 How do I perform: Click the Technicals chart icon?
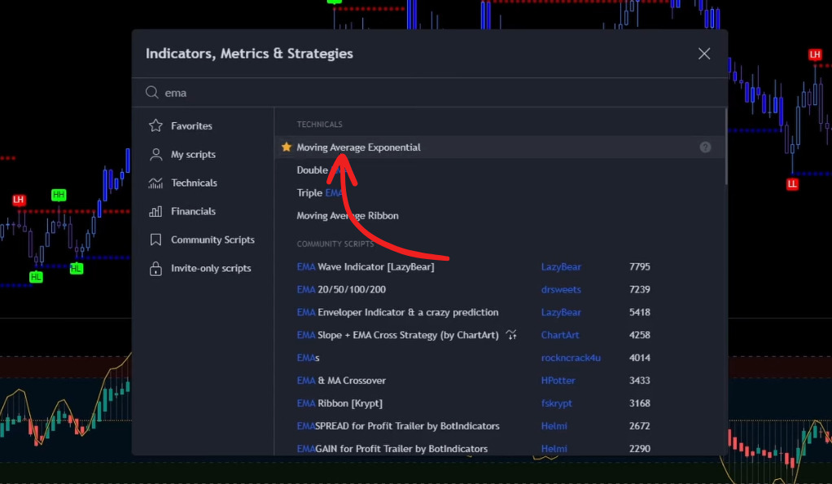tap(155, 183)
